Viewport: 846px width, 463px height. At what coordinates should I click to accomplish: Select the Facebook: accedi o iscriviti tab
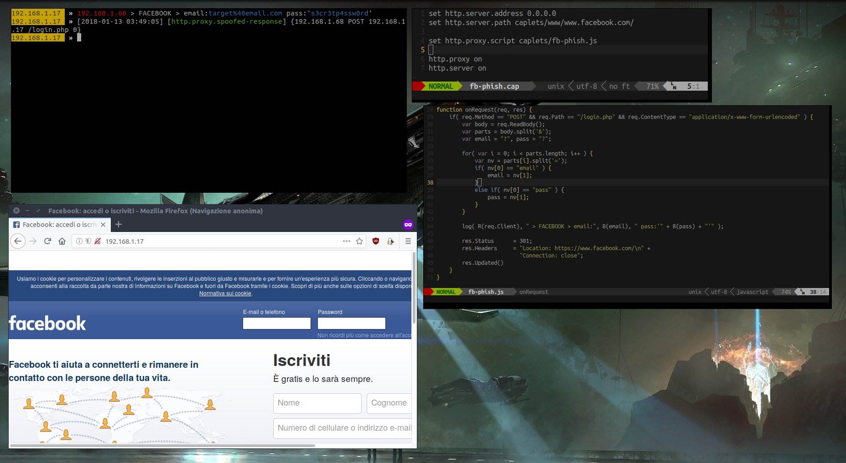(60, 225)
